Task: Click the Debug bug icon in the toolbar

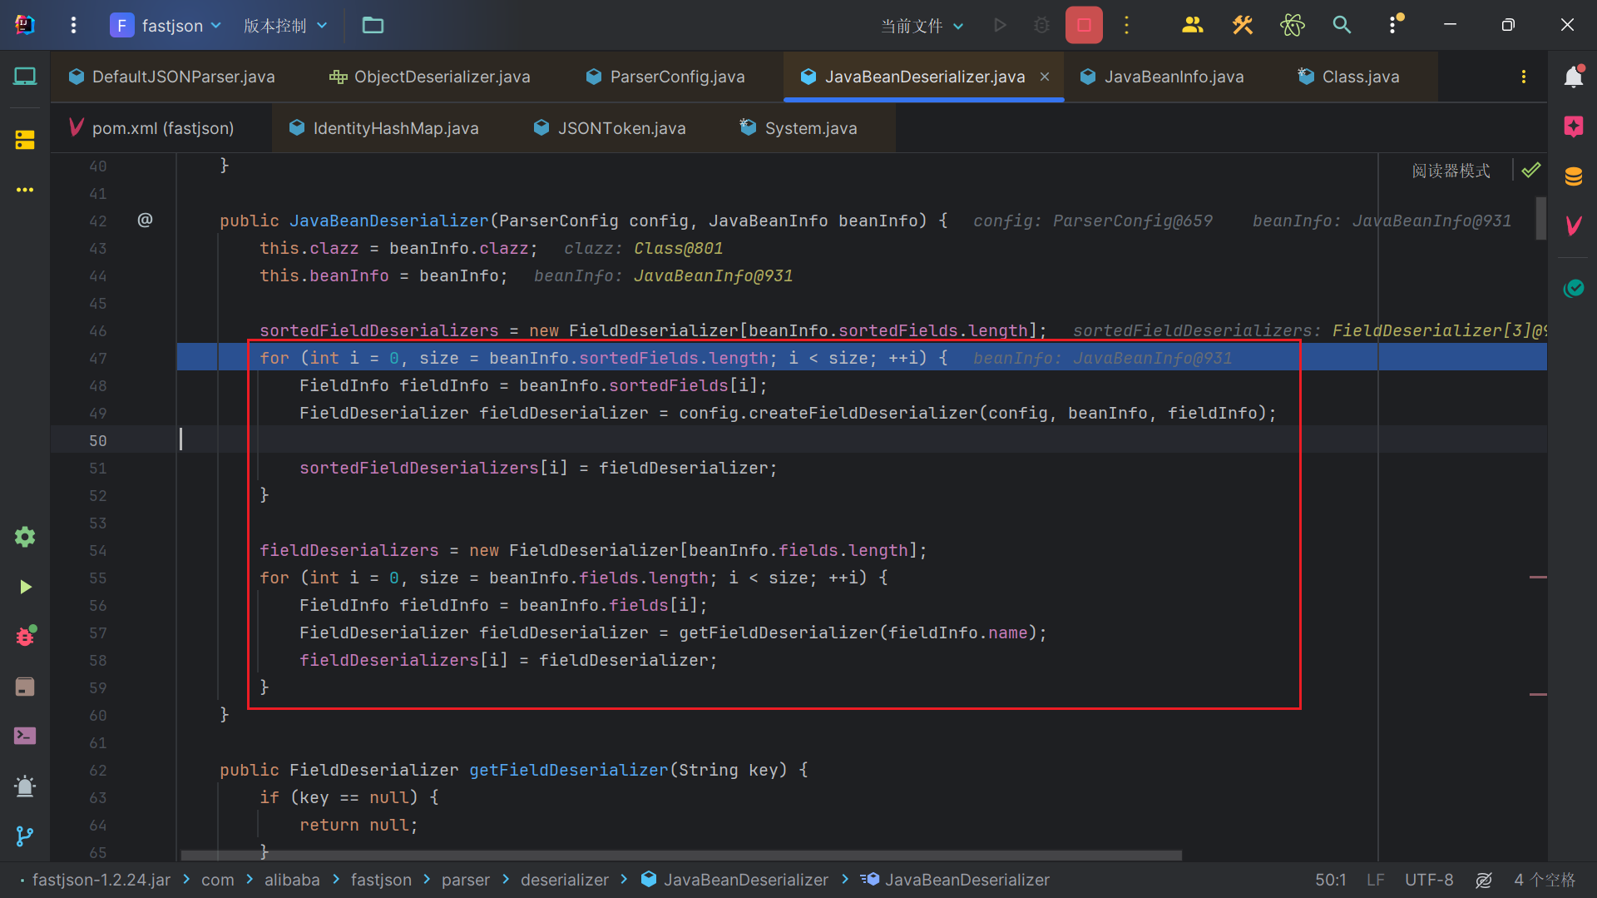Action: coord(1041,25)
